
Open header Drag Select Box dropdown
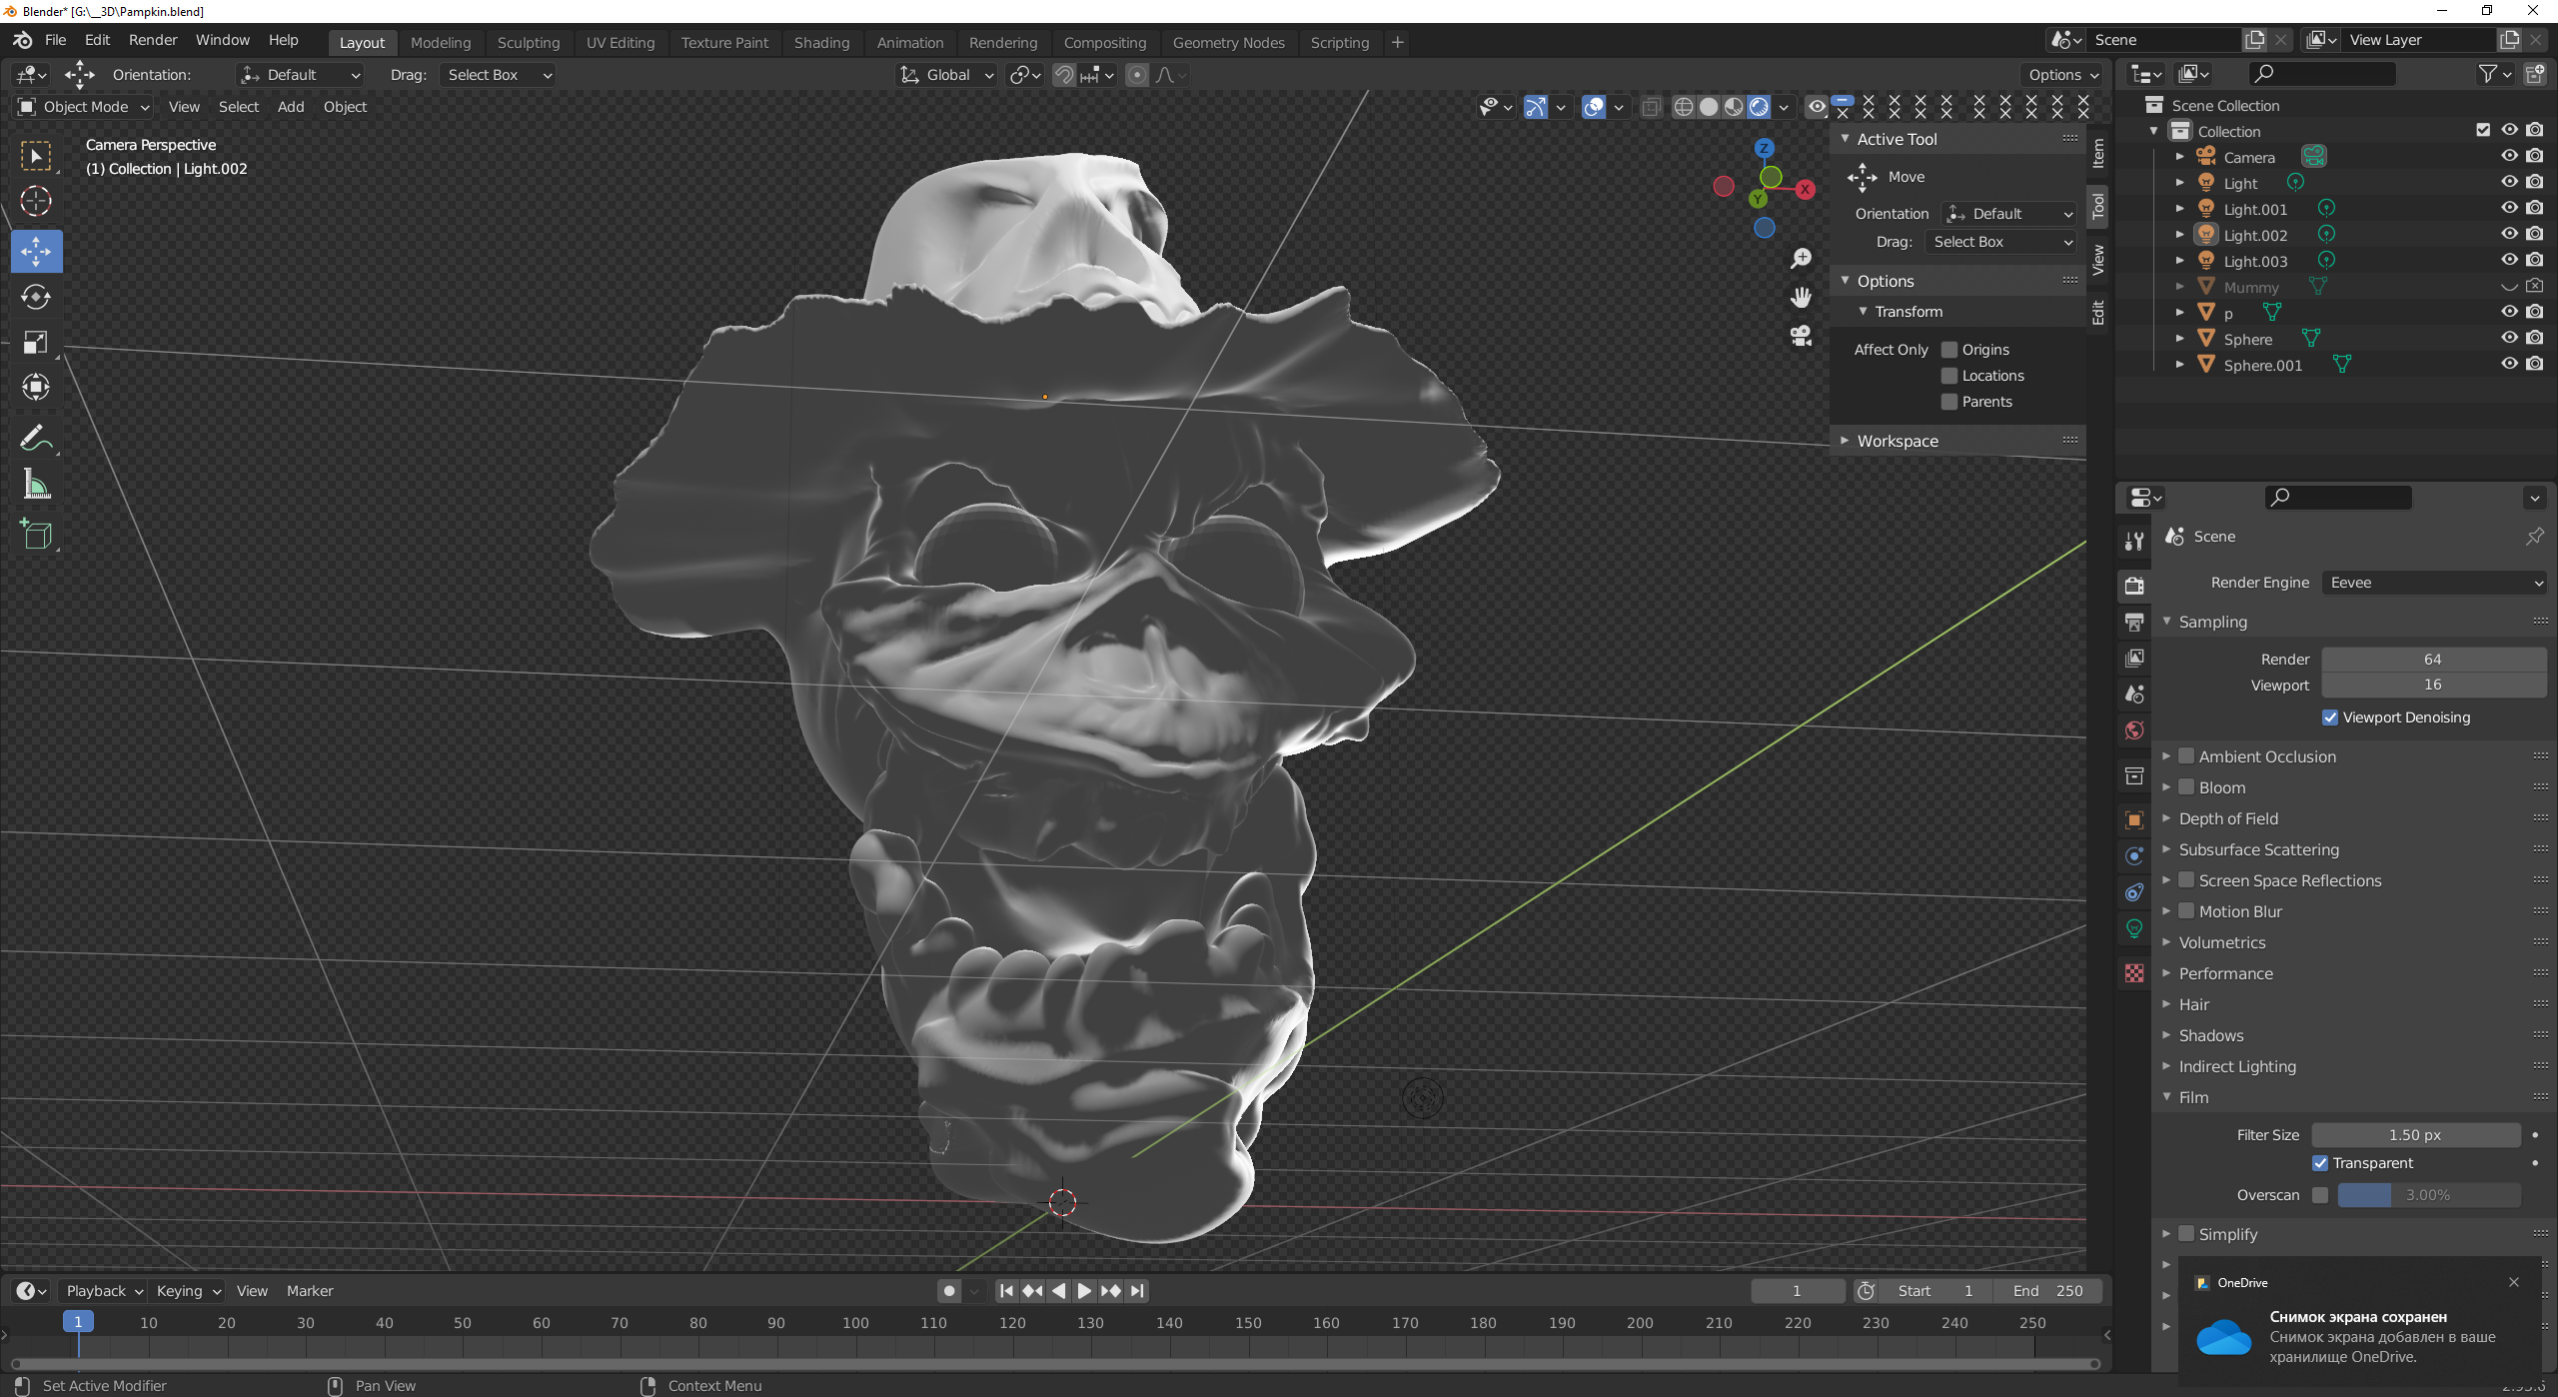(497, 75)
